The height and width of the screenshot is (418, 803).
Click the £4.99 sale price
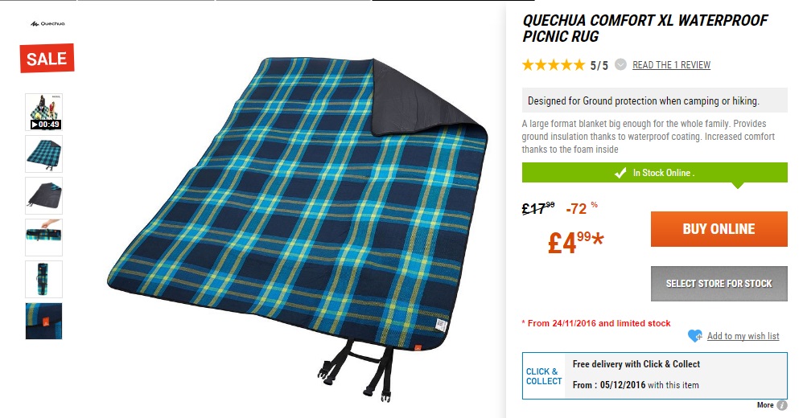[575, 242]
